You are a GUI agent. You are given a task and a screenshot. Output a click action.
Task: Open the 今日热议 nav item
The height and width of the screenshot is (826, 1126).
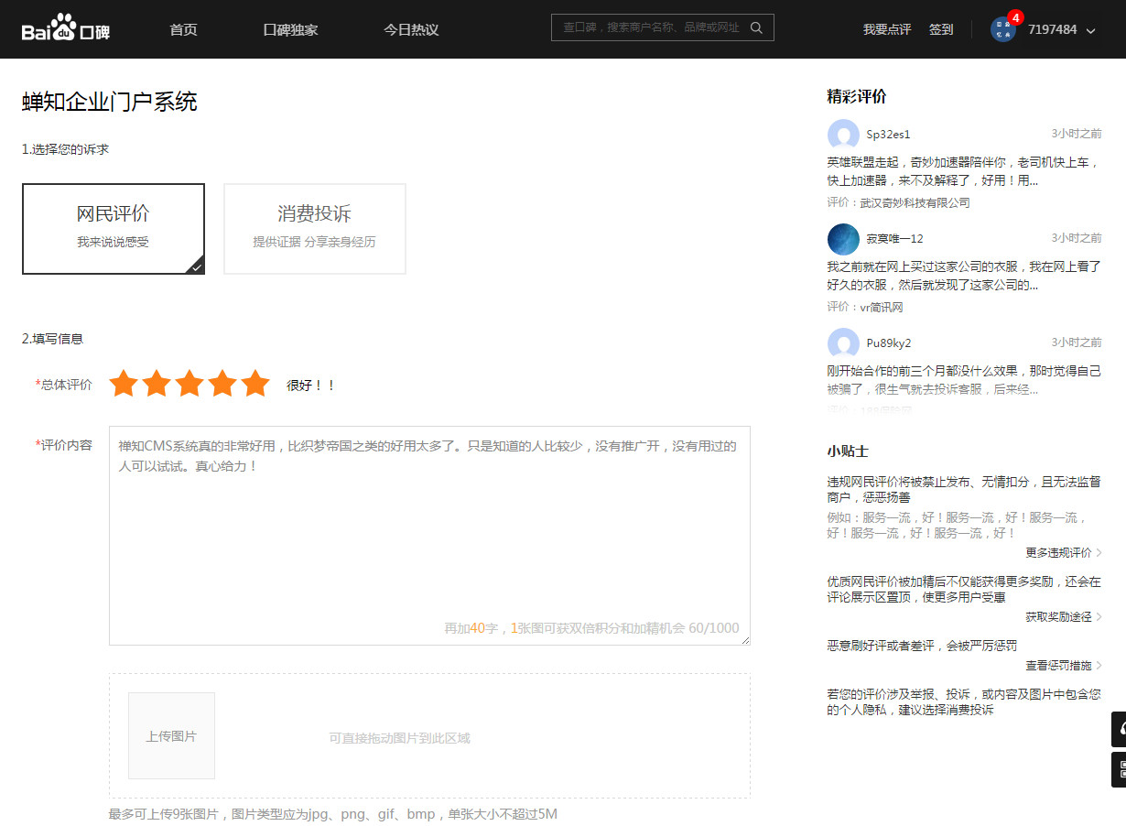[411, 29]
